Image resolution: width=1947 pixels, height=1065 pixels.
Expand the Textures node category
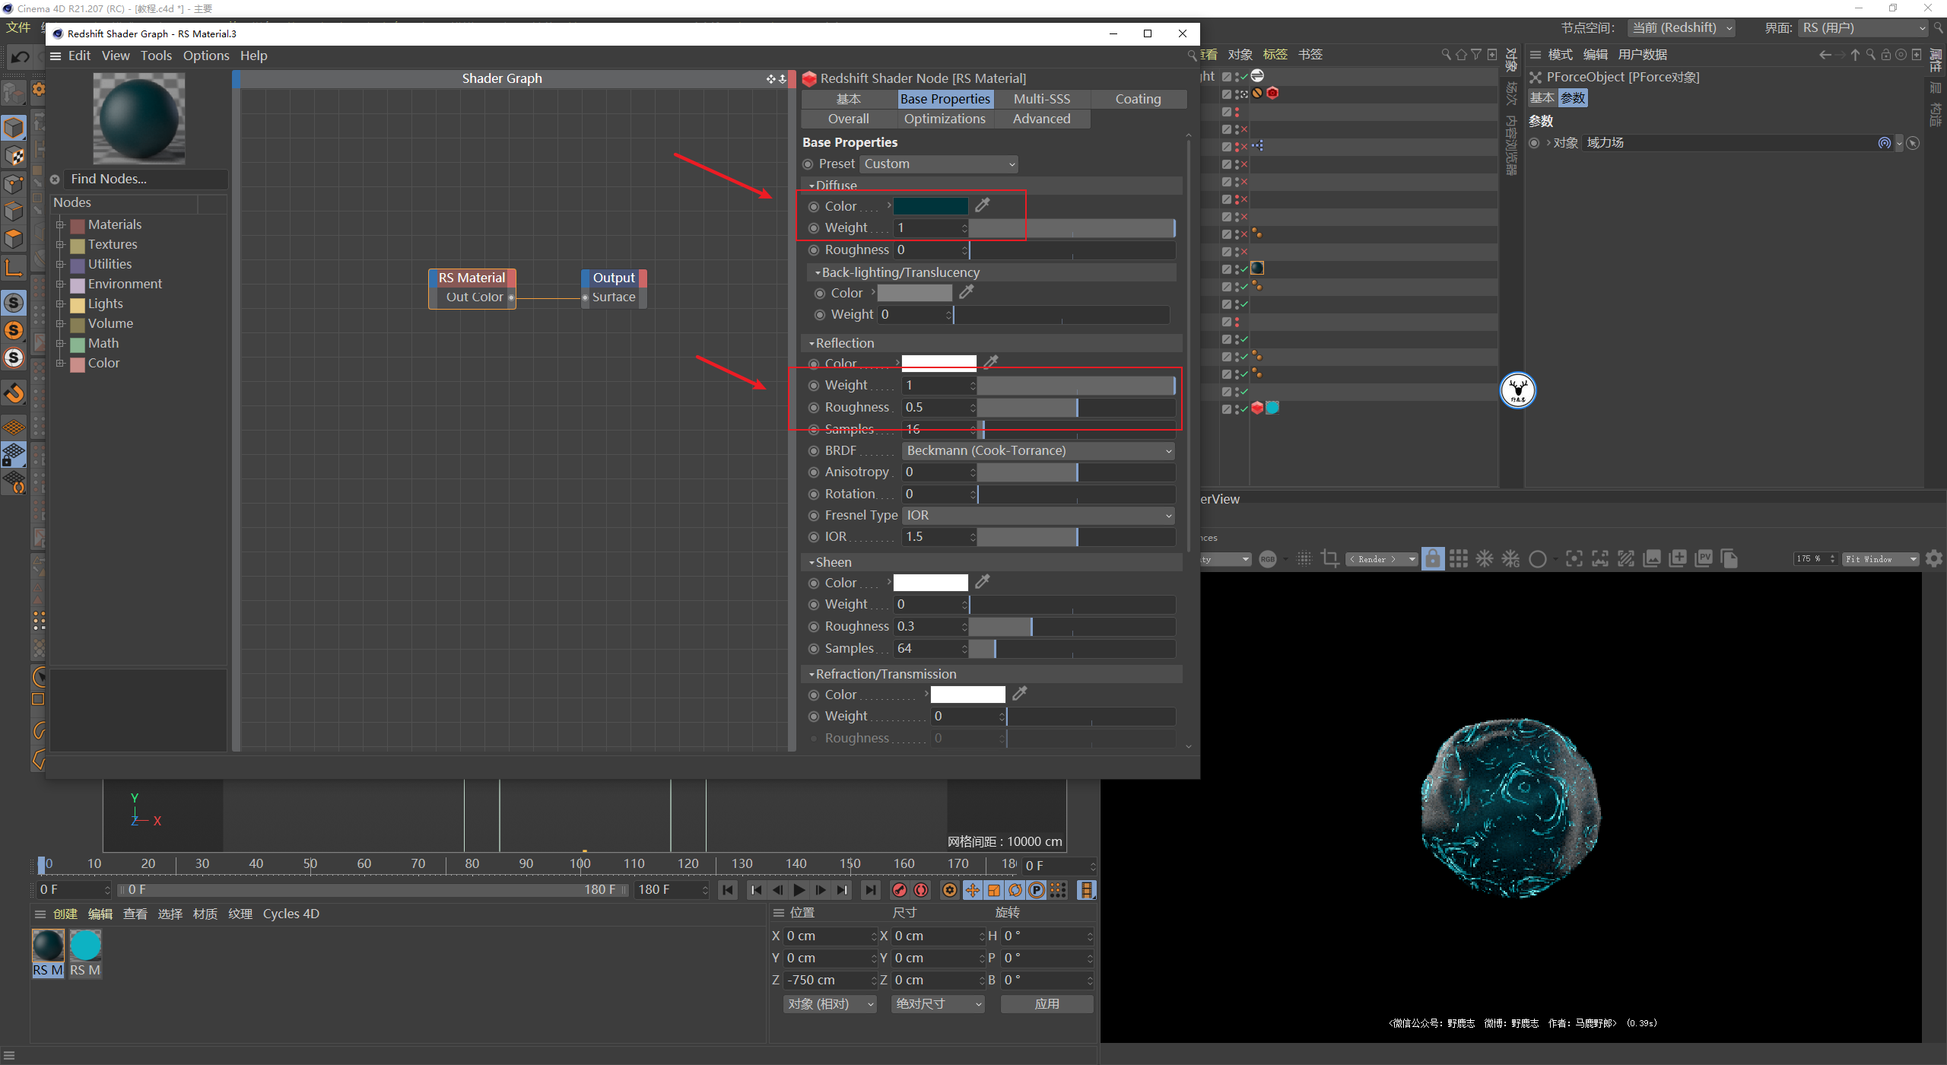click(x=60, y=245)
